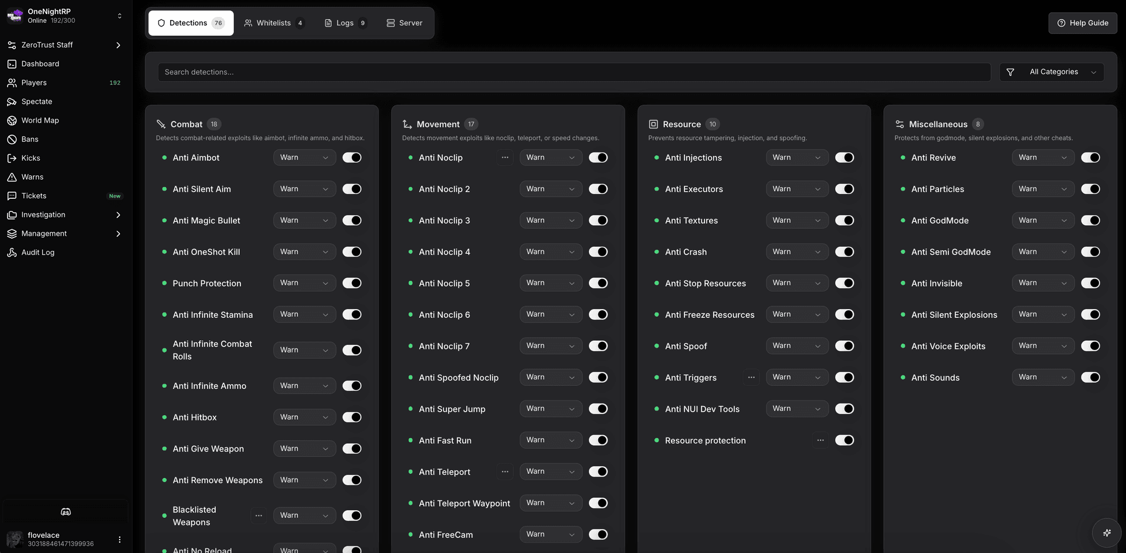The width and height of the screenshot is (1126, 553).
Task: Open options menu for Anti Triggers
Action: tap(751, 378)
